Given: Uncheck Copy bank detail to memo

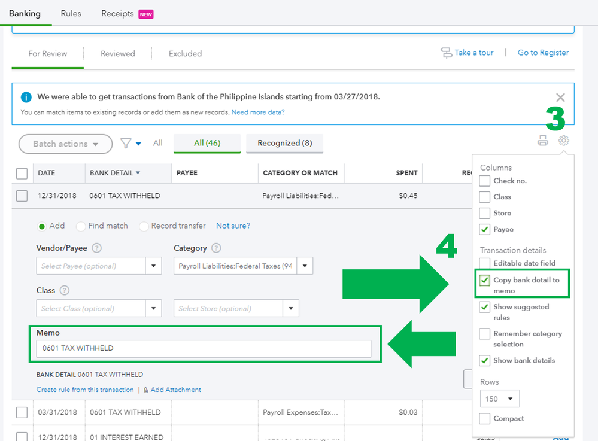Looking at the screenshot, I should (x=484, y=281).
